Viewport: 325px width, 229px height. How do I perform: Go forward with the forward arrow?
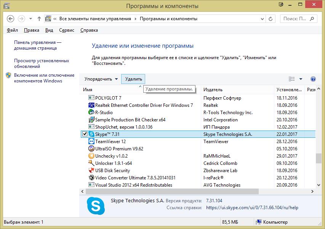(x=21, y=19)
